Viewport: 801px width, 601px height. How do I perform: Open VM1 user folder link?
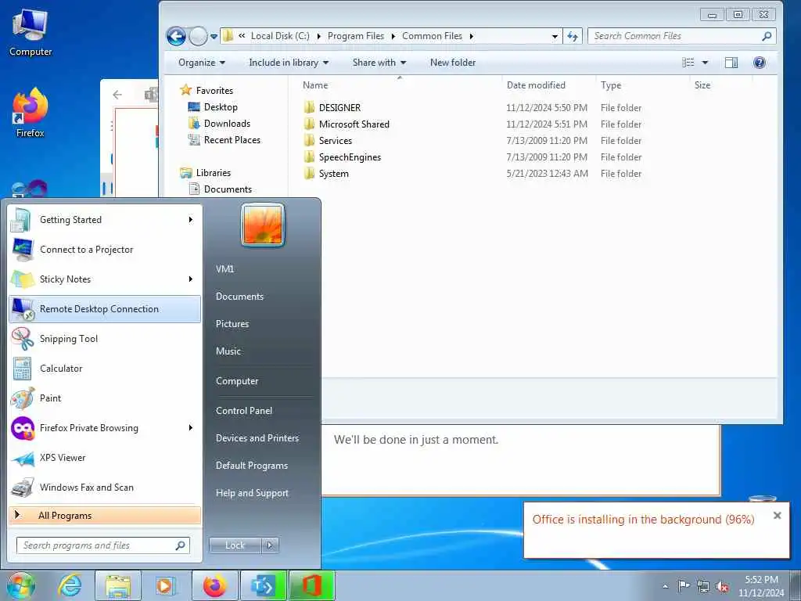click(224, 269)
